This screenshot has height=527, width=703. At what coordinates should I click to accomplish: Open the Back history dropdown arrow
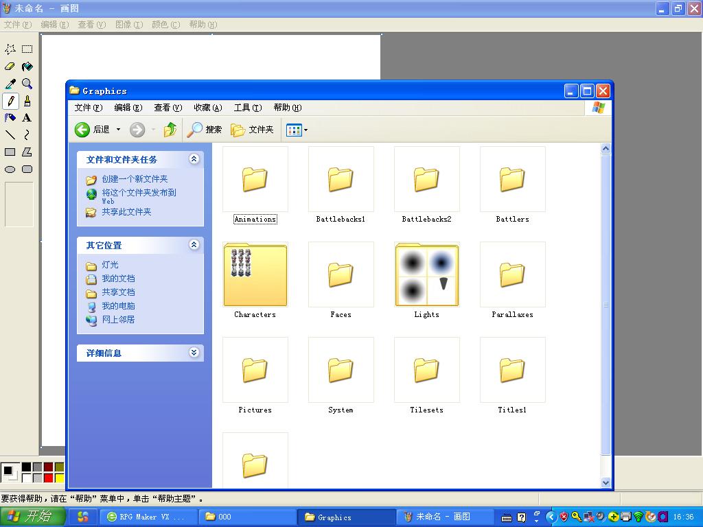click(x=118, y=130)
